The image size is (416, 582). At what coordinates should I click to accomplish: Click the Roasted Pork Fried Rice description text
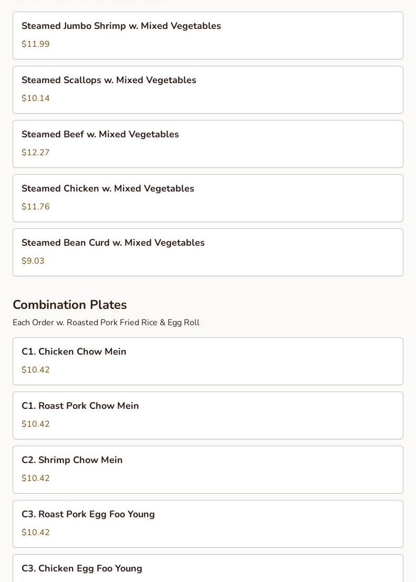106,323
